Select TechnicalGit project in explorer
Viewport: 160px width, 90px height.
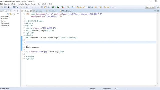click(5, 25)
